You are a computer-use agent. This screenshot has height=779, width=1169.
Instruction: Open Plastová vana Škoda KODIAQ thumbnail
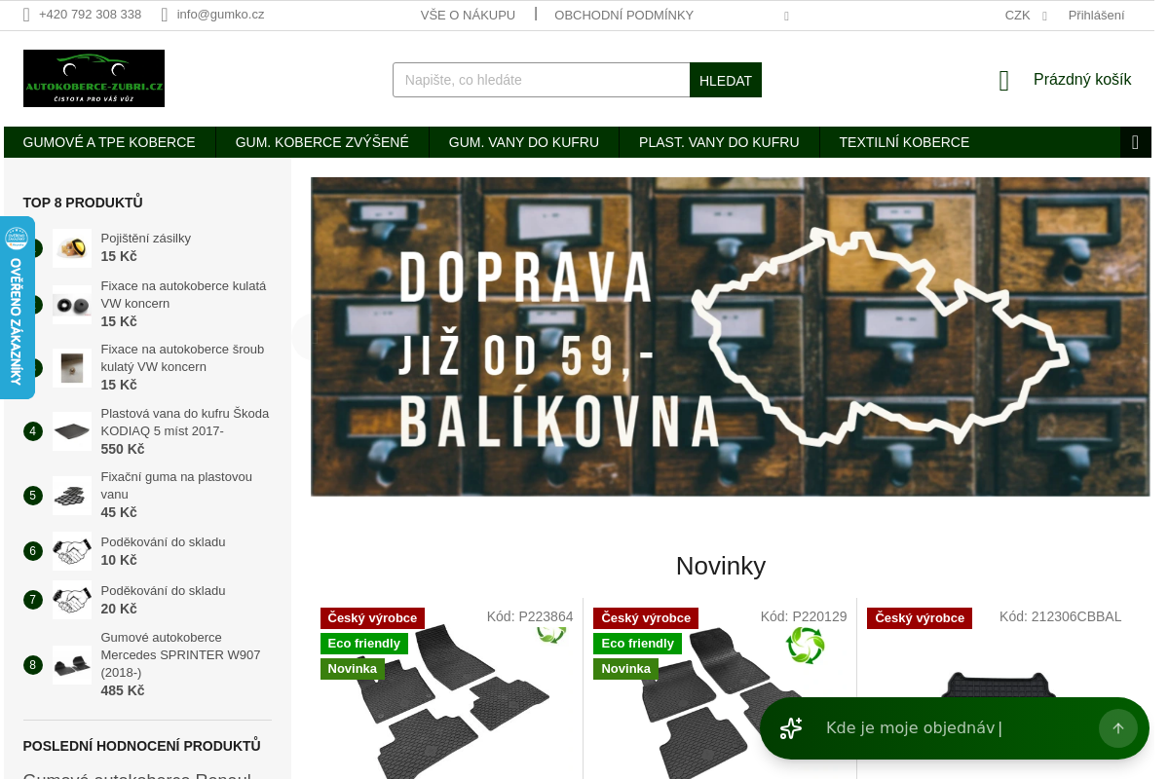coord(72,431)
